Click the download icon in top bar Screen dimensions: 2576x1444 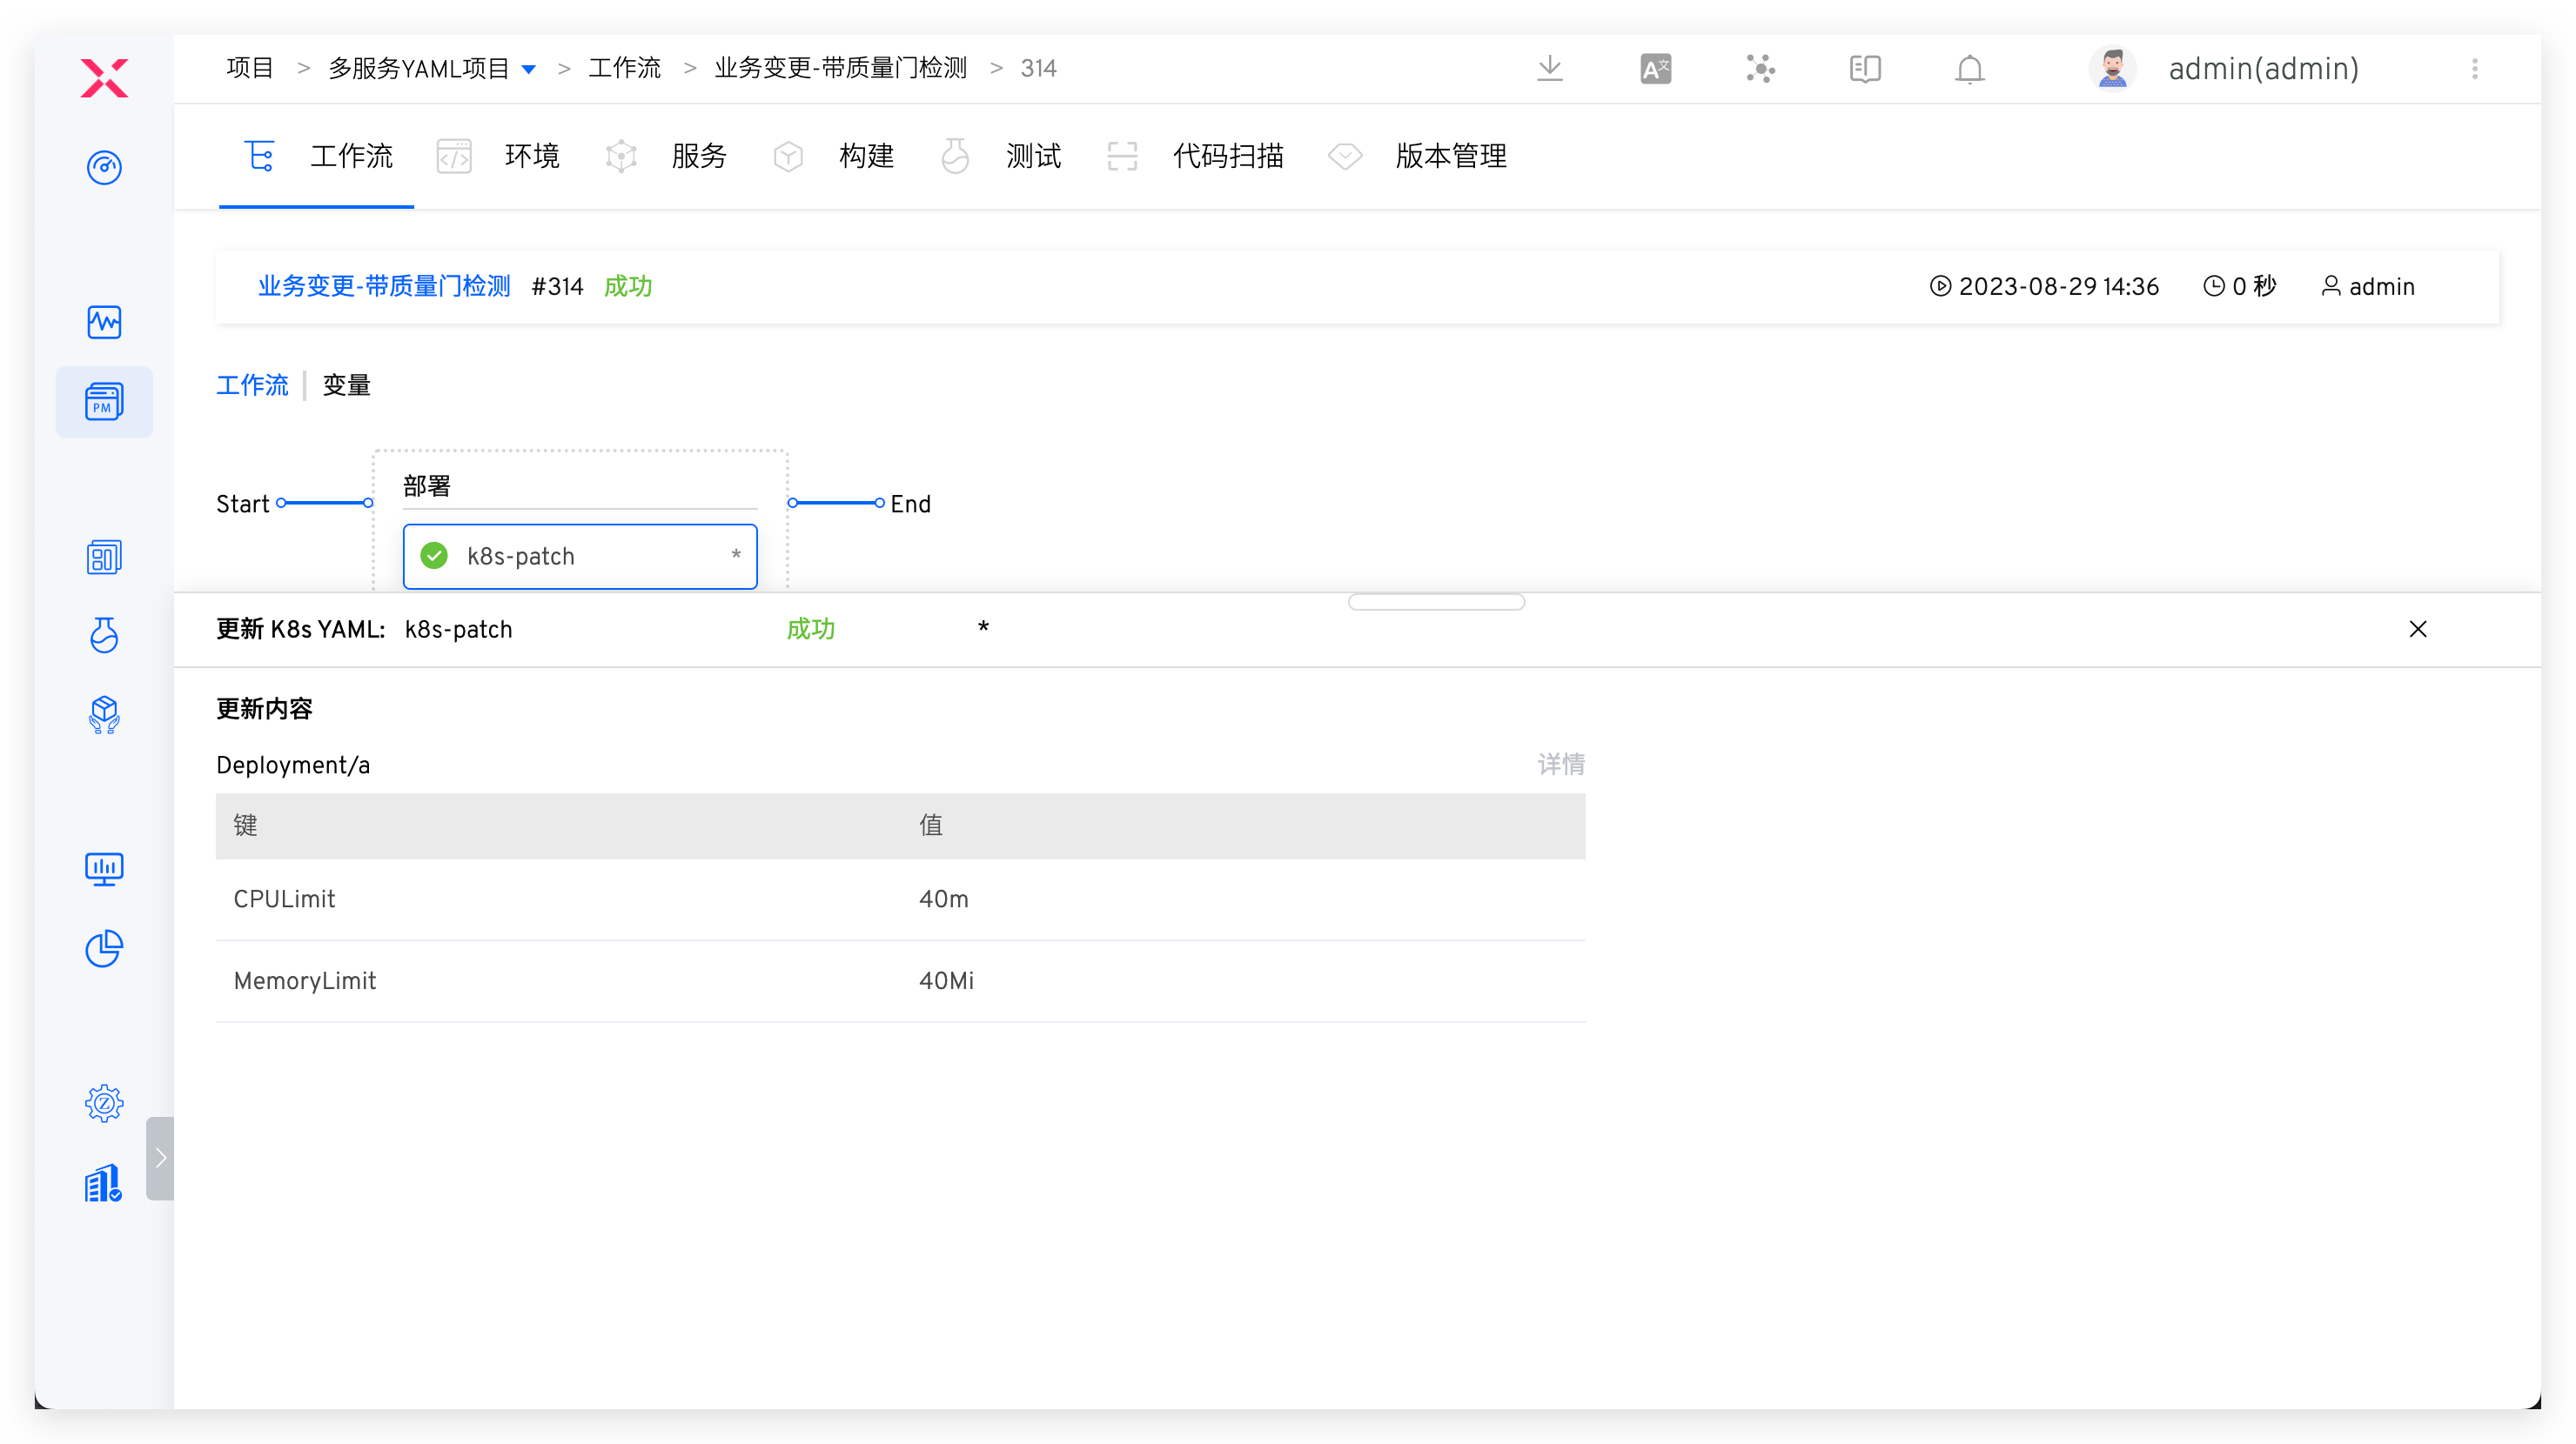tap(1549, 68)
